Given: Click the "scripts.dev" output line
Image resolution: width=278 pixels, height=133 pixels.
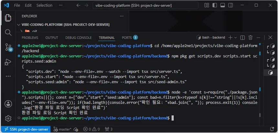Looking at the screenshot, I should point(104,72).
